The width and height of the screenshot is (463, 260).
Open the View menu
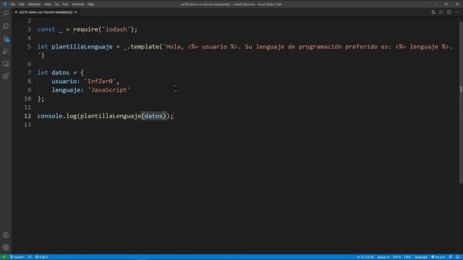pyautogui.click(x=48, y=4)
